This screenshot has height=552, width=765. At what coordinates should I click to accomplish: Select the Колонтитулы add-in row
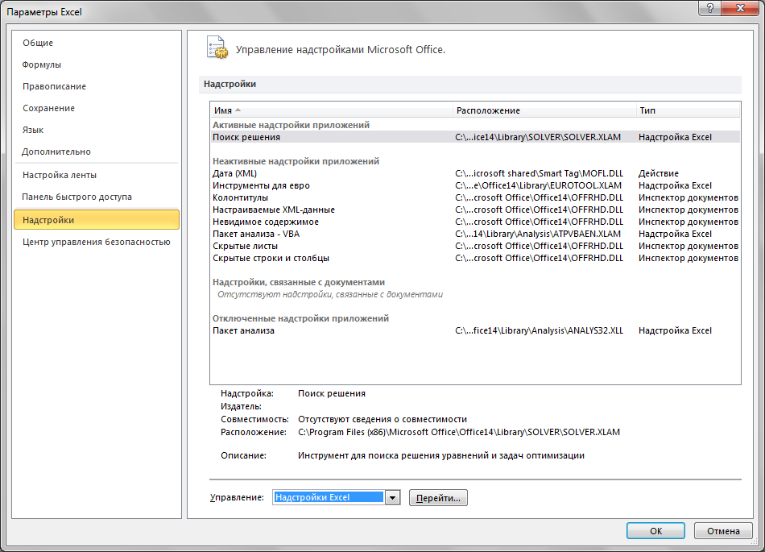tap(475, 197)
